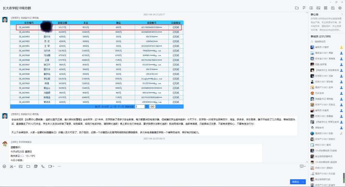The width and height of the screenshot is (345, 187).
Task: Click the video call camera icon
Action: (x=51, y=166)
